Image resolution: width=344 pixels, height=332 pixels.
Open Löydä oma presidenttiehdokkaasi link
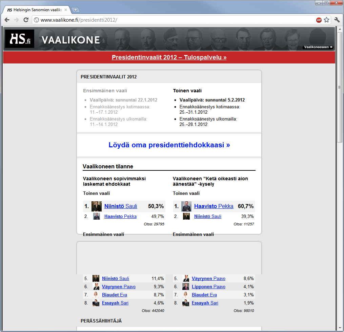click(169, 145)
